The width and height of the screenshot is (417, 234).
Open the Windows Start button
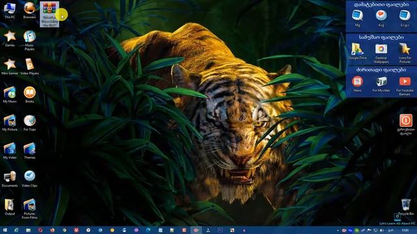[x=5, y=230]
